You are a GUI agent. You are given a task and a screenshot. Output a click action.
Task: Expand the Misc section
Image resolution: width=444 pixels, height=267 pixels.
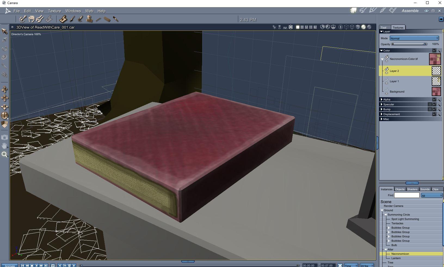(x=381, y=119)
